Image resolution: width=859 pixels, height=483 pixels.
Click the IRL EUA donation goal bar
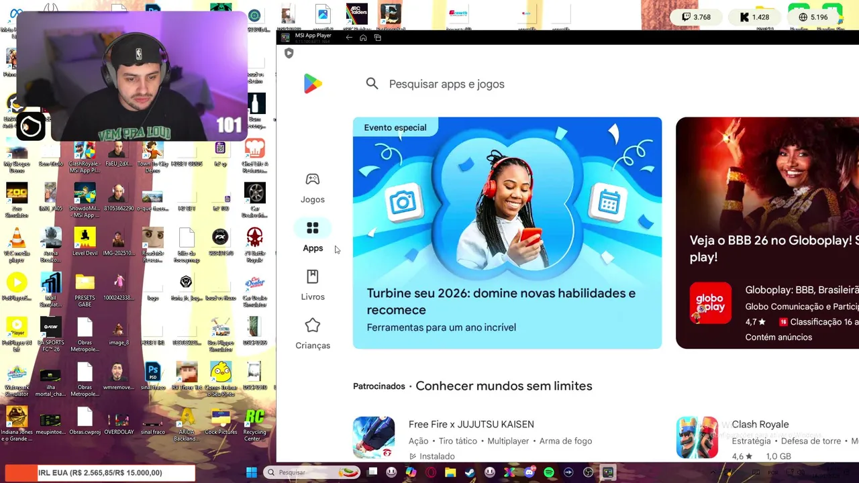pos(99,473)
